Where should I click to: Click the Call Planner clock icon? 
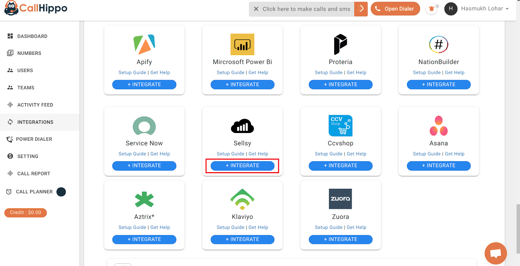(x=9, y=192)
